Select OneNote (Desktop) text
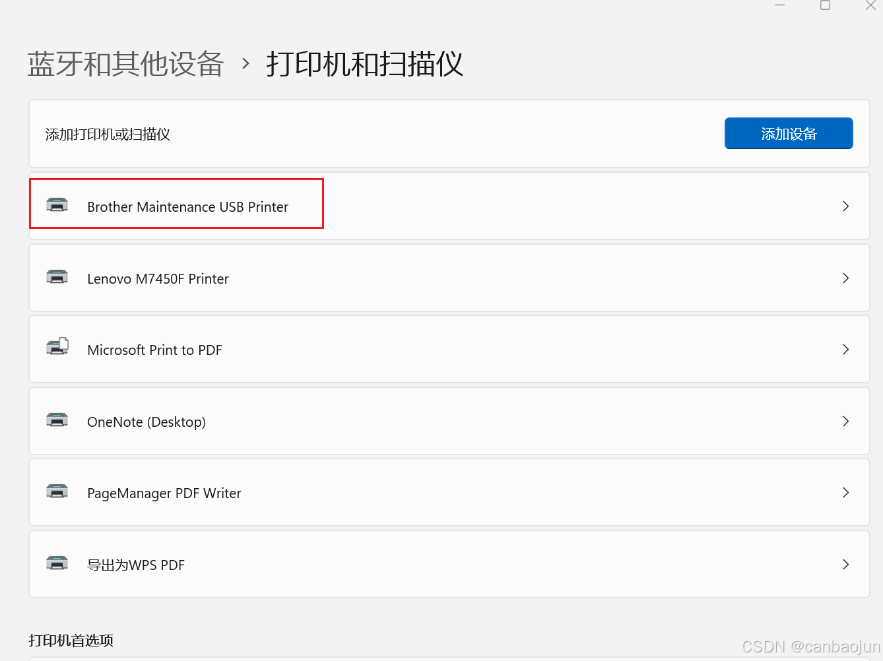Screen dimensions: 883x661 click(x=147, y=422)
